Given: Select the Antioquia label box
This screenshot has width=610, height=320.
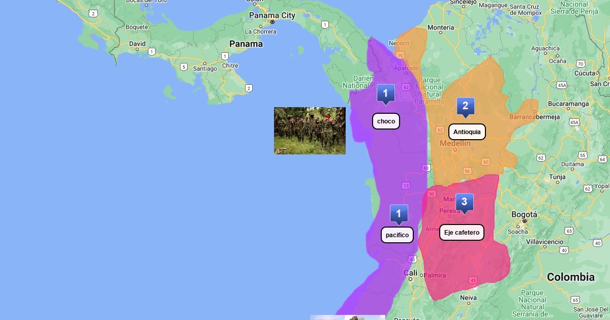Looking at the screenshot, I should click(467, 132).
